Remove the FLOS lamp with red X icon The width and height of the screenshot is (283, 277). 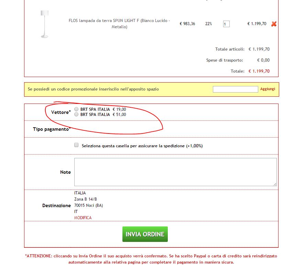click(x=274, y=24)
